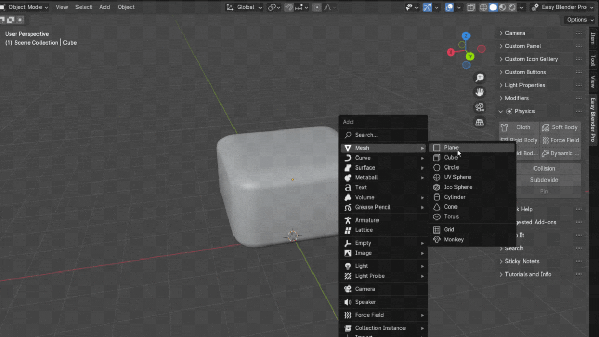
Task: Toggle show gizmo button
Action: pyautogui.click(x=427, y=7)
